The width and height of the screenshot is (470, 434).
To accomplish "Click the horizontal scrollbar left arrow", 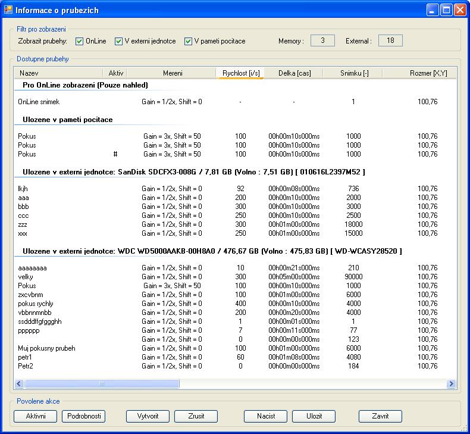I will click(19, 383).
